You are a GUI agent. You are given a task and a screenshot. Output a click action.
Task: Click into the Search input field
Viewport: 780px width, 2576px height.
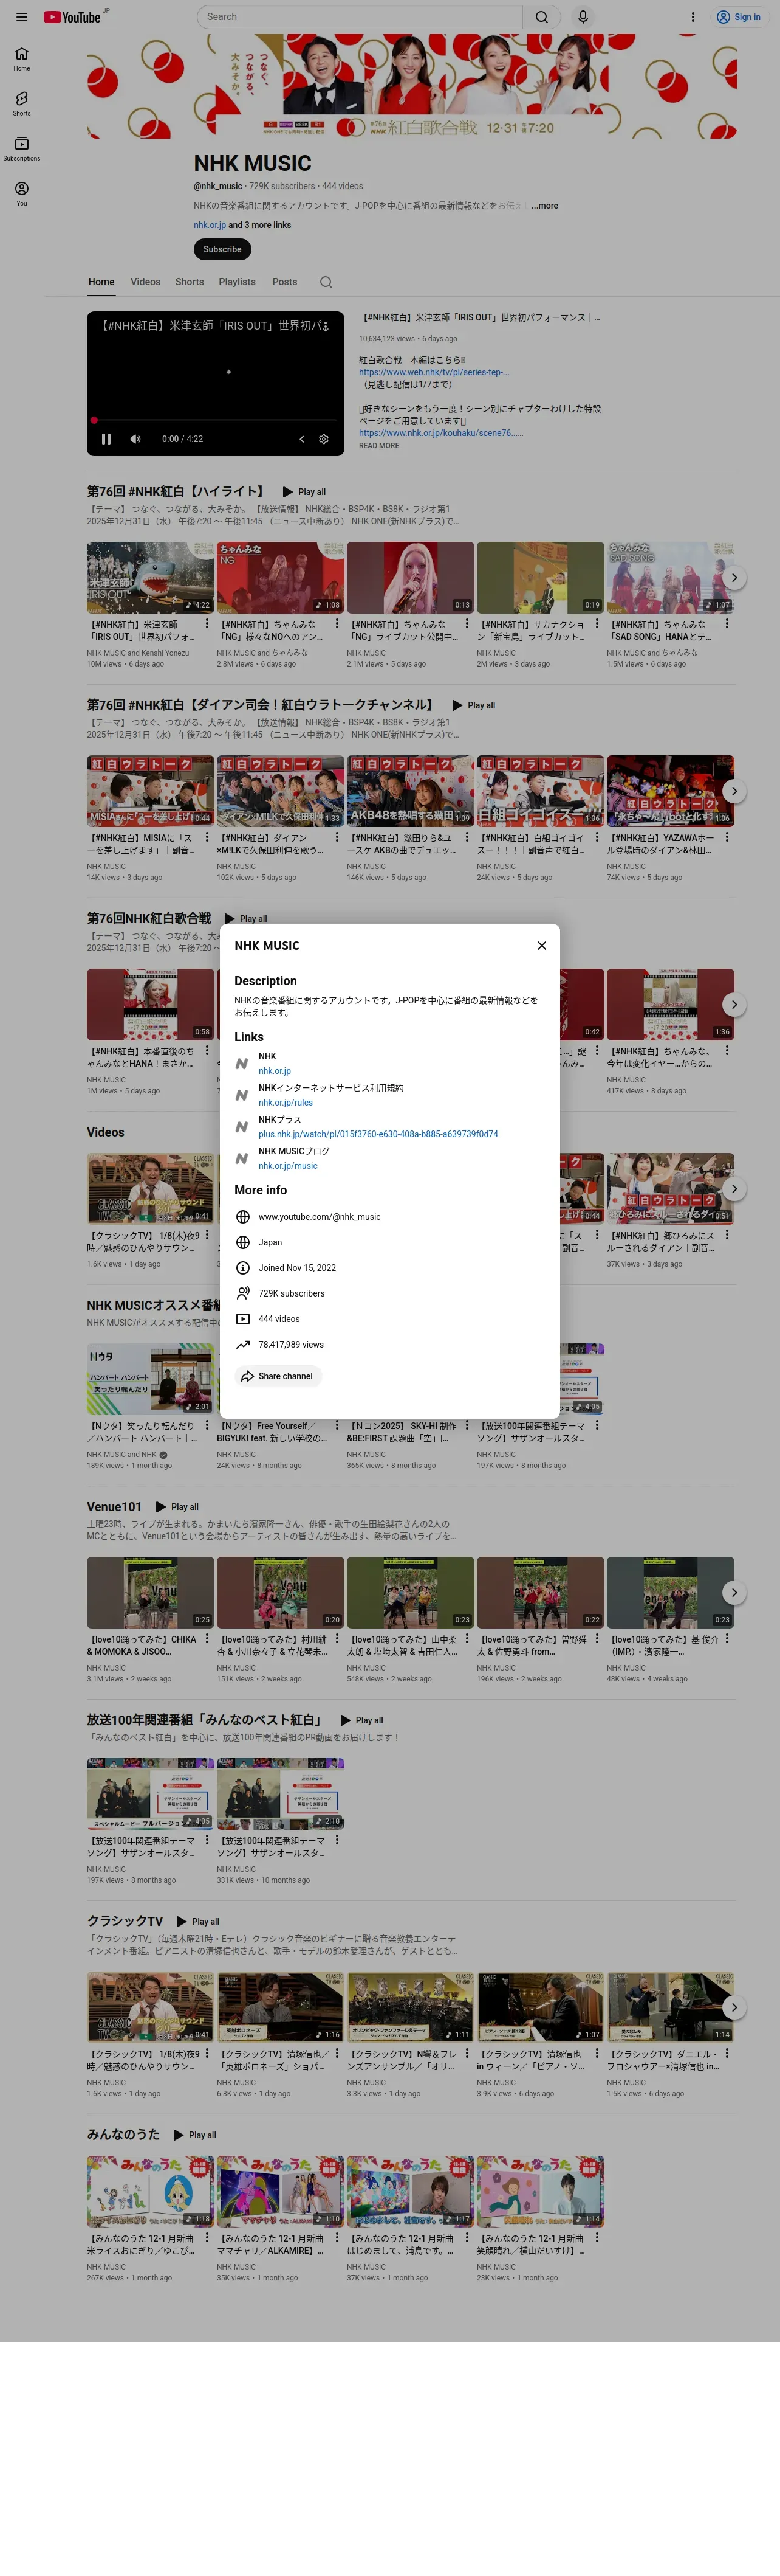point(361,17)
